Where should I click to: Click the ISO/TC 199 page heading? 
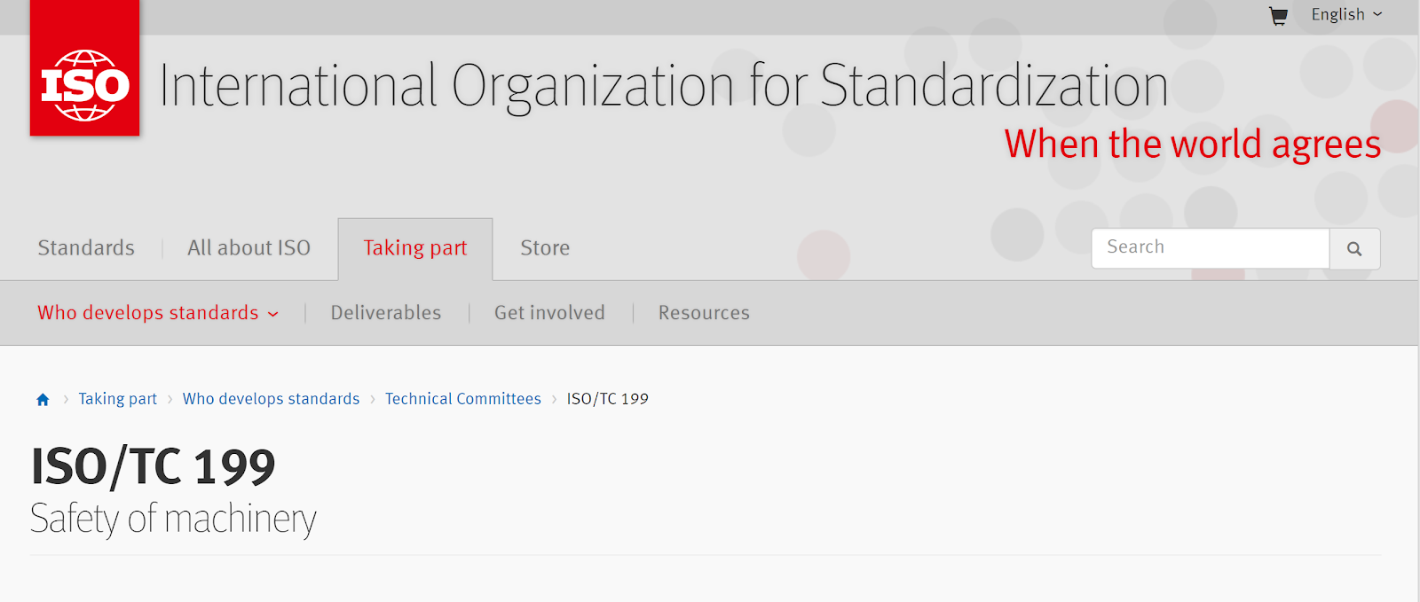(x=153, y=466)
